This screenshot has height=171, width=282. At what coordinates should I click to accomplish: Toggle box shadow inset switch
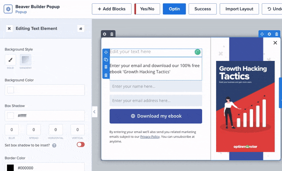tap(80, 144)
